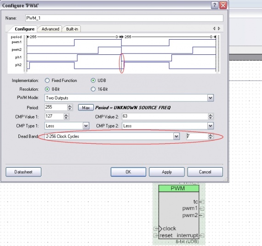Open the Datasheet button
This screenshot has width=262, height=246.
click(23, 172)
